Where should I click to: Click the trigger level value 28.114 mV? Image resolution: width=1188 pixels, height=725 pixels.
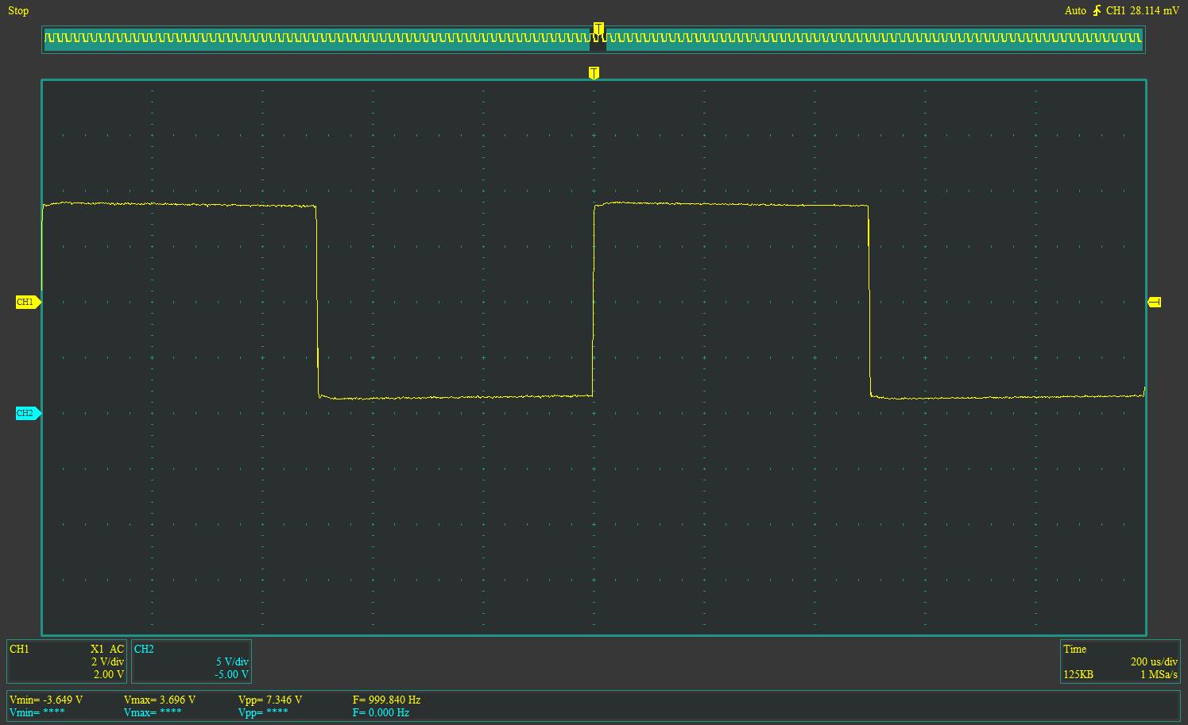[x=1155, y=10]
